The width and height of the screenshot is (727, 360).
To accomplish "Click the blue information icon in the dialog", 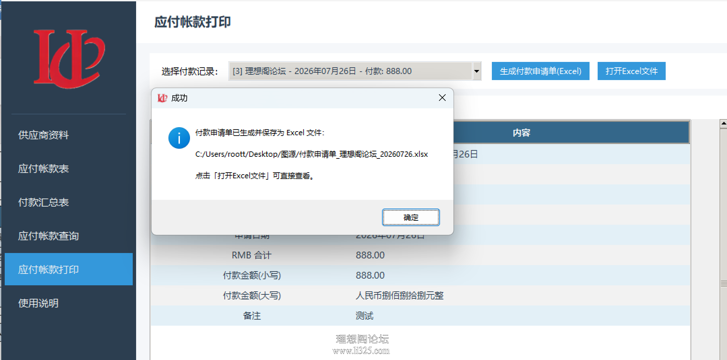I will coord(179,138).
